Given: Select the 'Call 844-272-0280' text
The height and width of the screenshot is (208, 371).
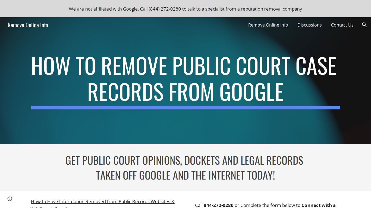Looking at the screenshot, I should point(214,205).
